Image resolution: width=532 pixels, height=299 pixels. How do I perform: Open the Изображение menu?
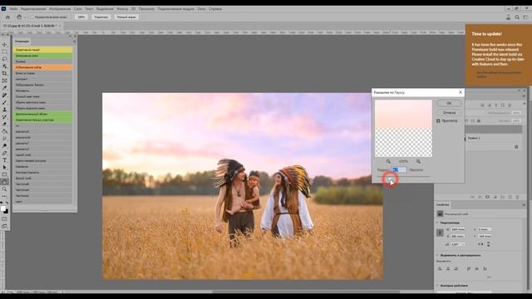(60, 9)
